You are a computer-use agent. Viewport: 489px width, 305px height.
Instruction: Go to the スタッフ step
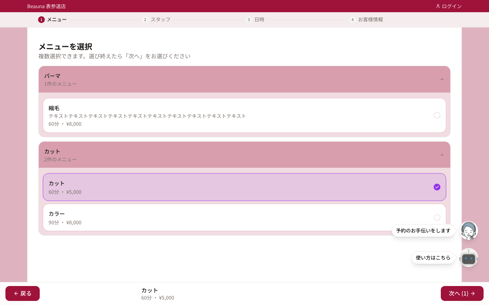161,20
